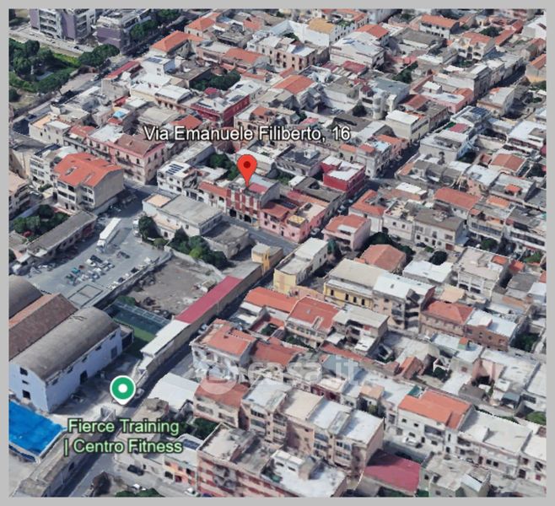
Task: Click the building directly under the red pin
Action: [x=251, y=200]
